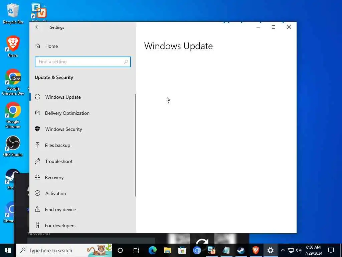Focus the Find a setting search box
Image resolution: width=342 pixels, height=257 pixels.
click(x=83, y=62)
